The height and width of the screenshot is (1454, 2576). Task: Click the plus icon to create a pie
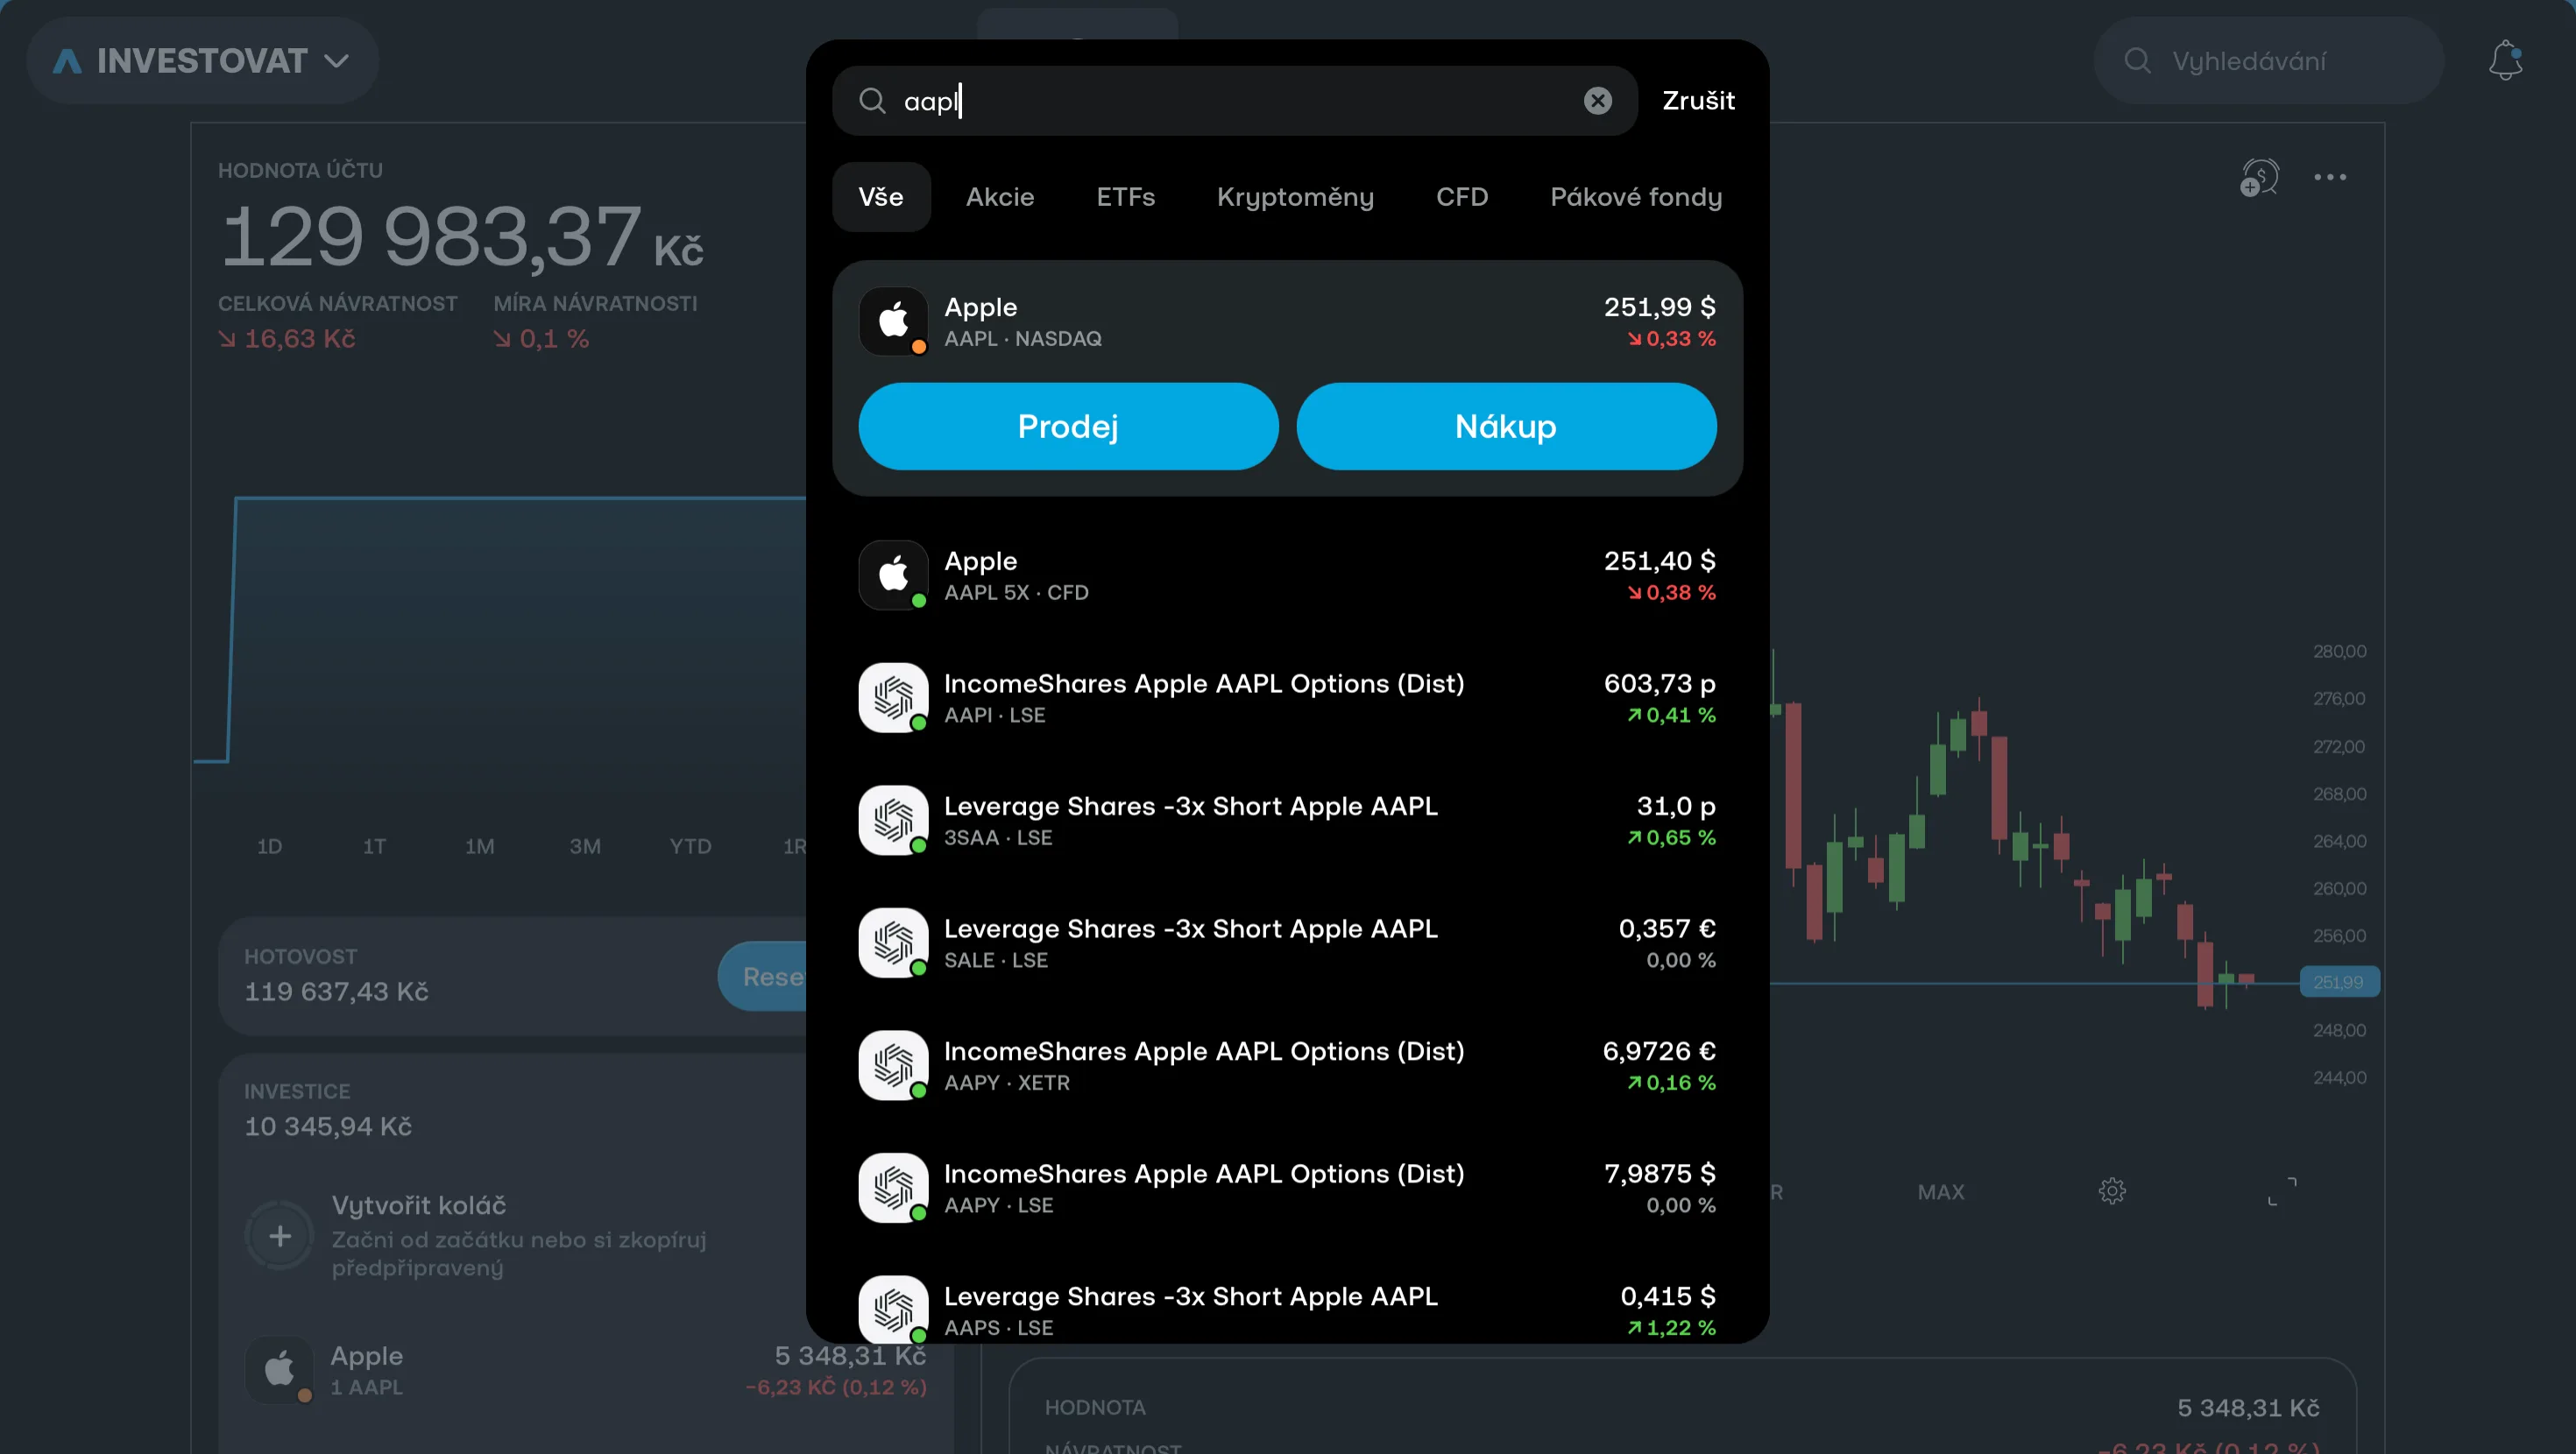click(x=279, y=1236)
